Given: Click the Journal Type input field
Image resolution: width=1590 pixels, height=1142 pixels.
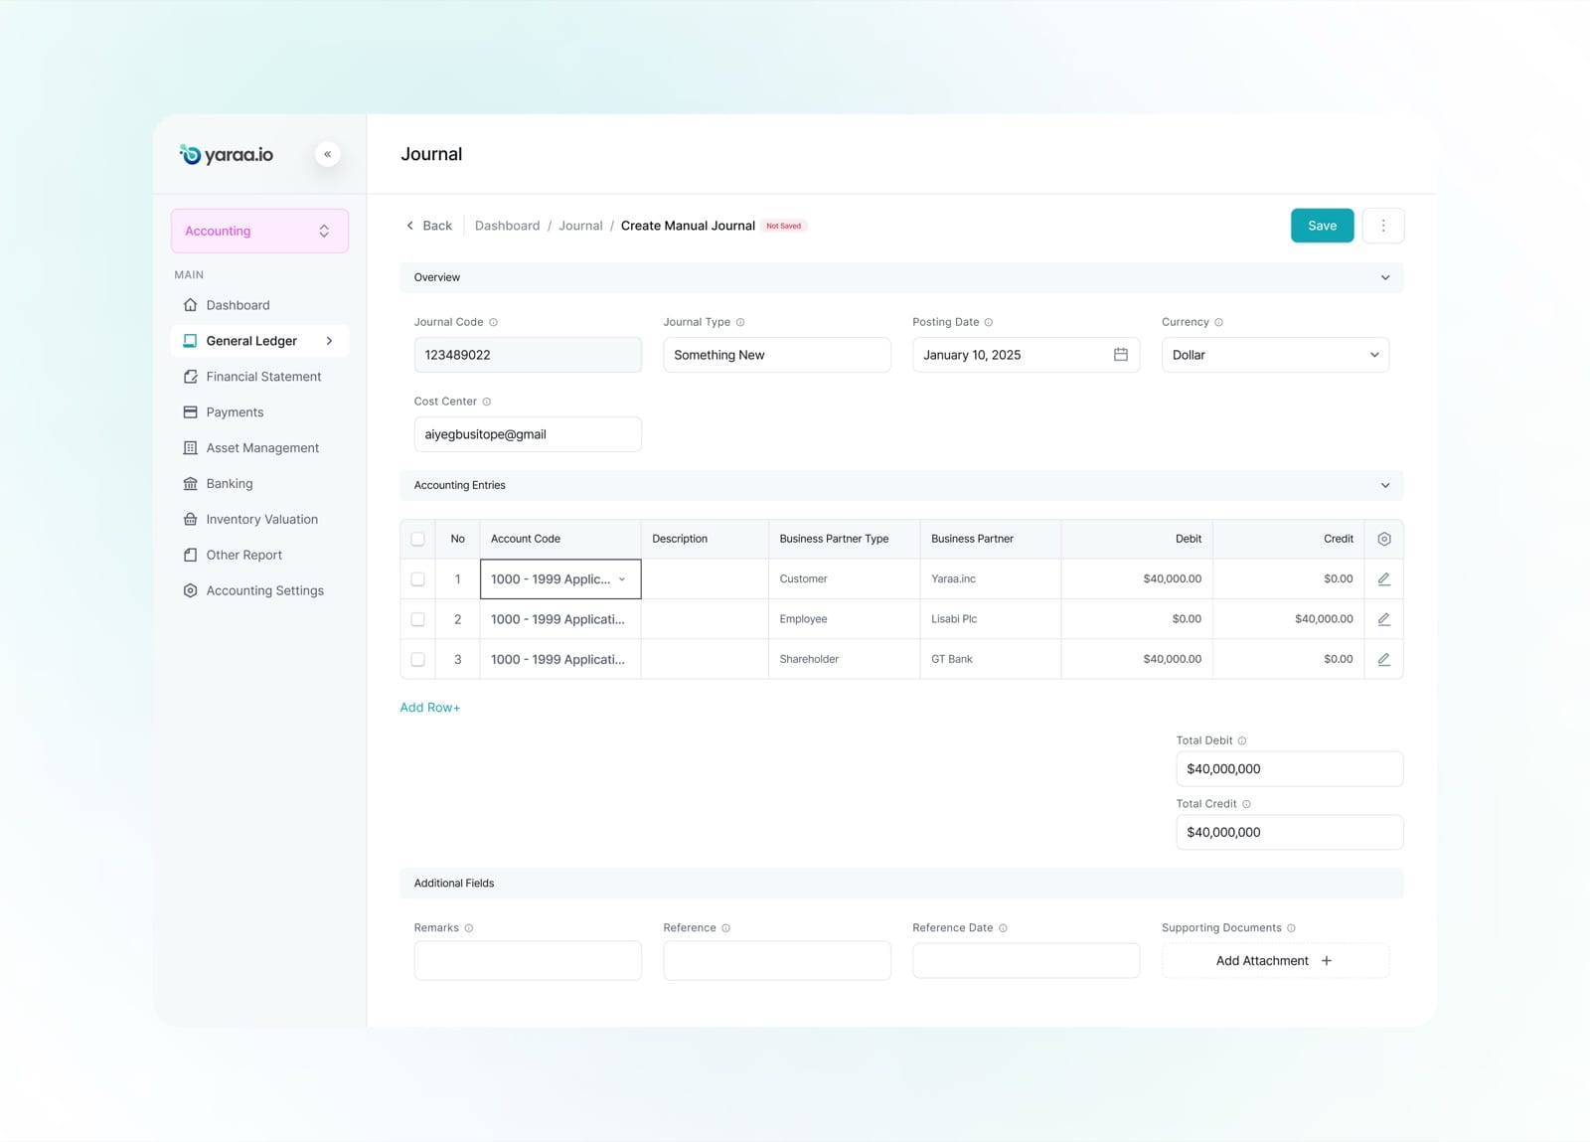Looking at the screenshot, I should pos(777,355).
